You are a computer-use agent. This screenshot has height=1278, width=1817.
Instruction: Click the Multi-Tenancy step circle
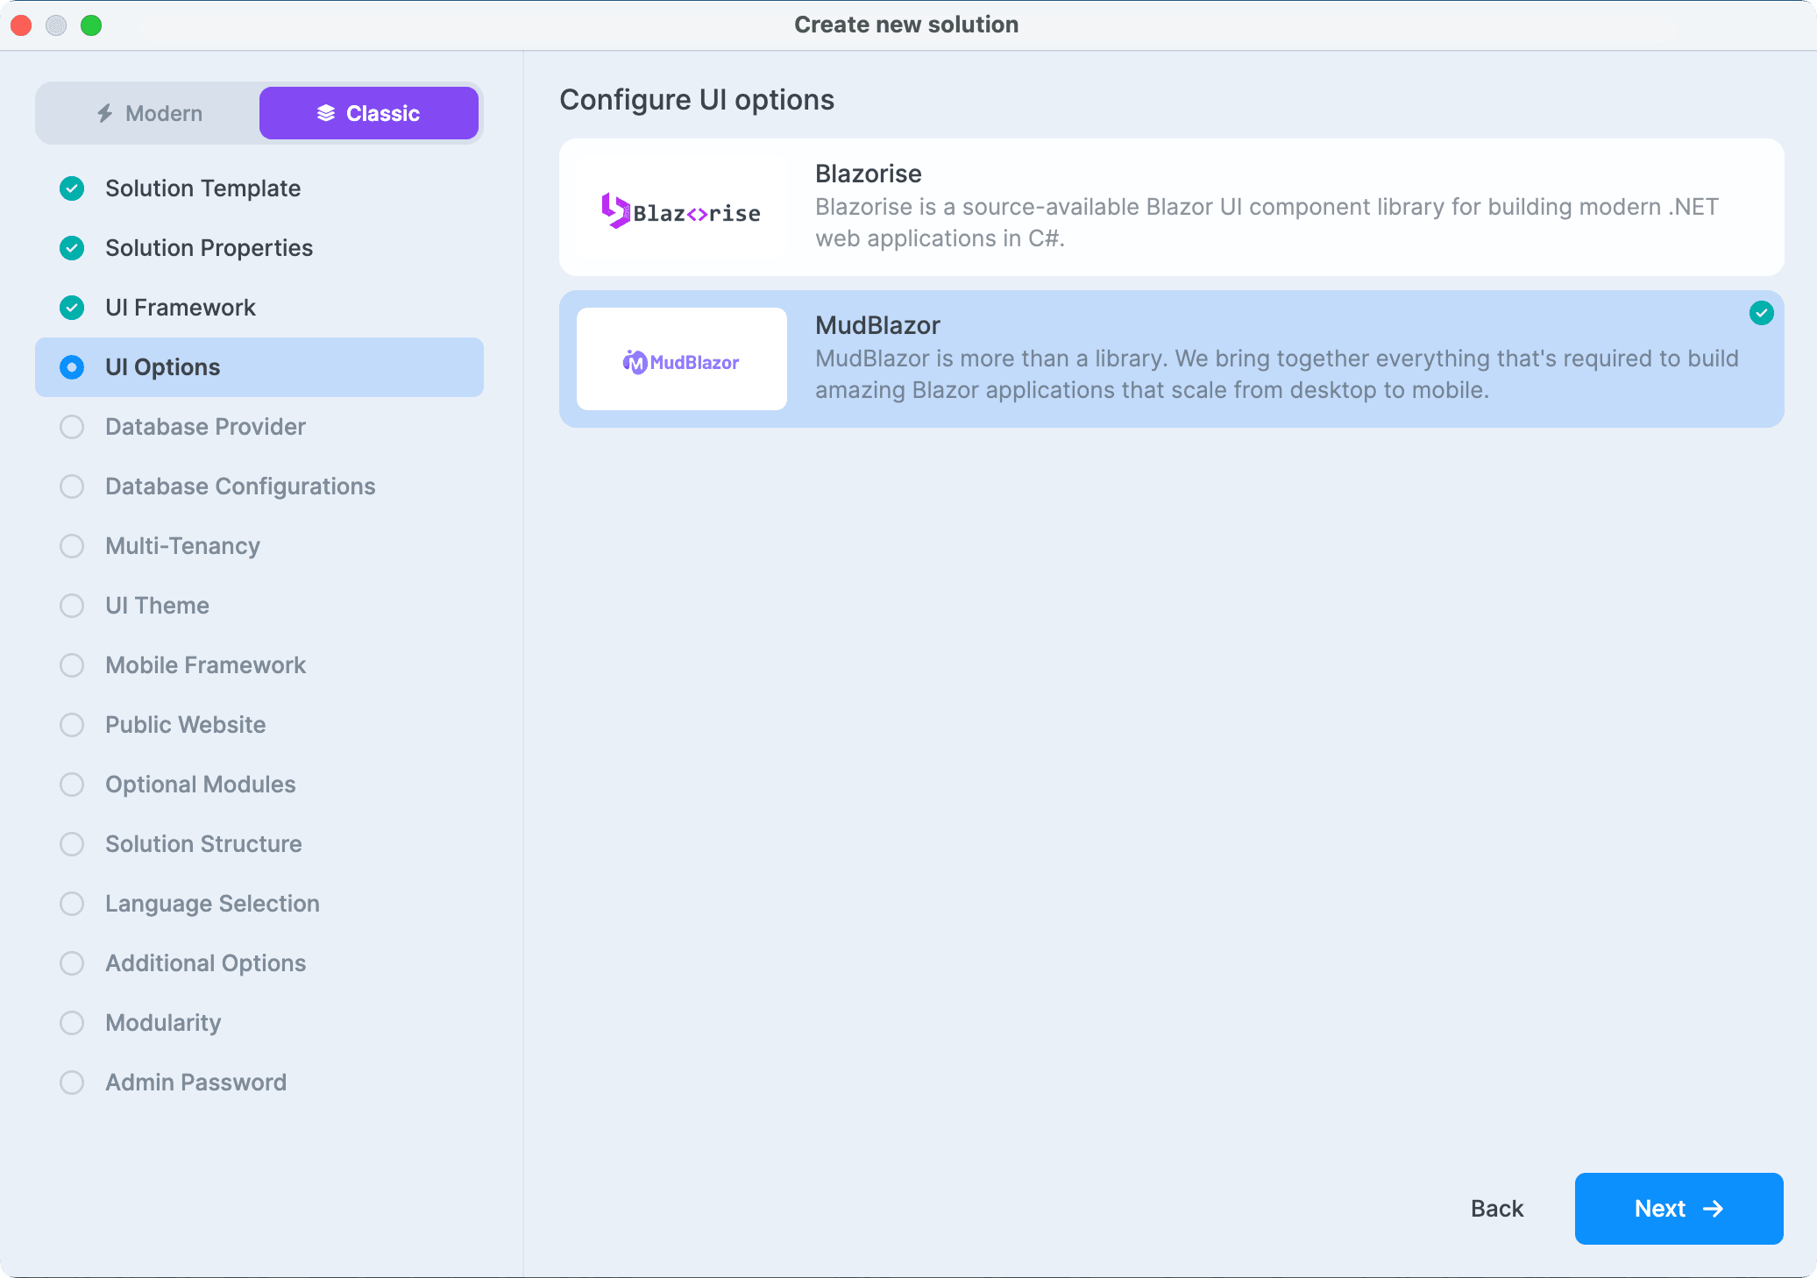click(72, 546)
